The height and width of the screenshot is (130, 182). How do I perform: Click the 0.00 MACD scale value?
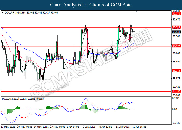point(174,109)
